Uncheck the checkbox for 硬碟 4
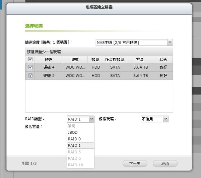The width and height of the screenshot is (201, 178). [x=30, y=67]
